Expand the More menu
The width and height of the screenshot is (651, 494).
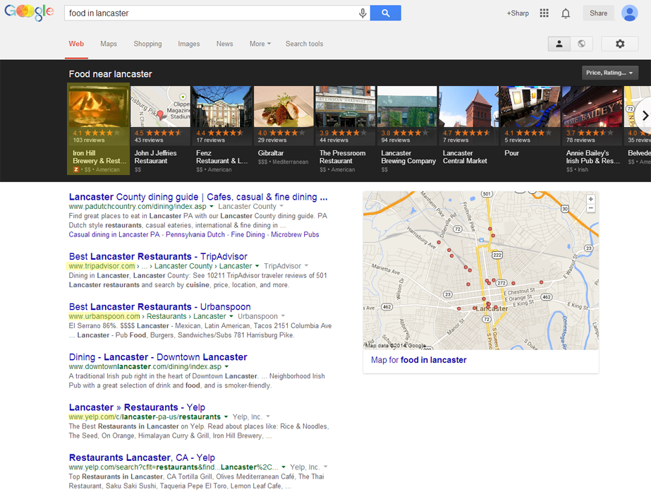click(x=260, y=44)
